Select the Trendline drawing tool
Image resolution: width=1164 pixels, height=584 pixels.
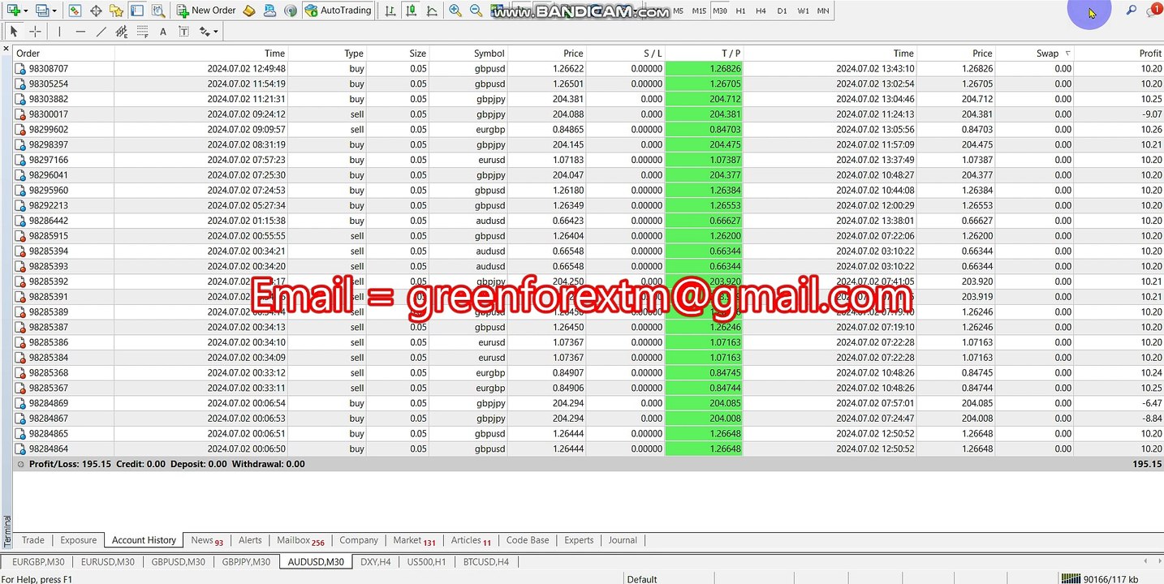click(x=101, y=32)
